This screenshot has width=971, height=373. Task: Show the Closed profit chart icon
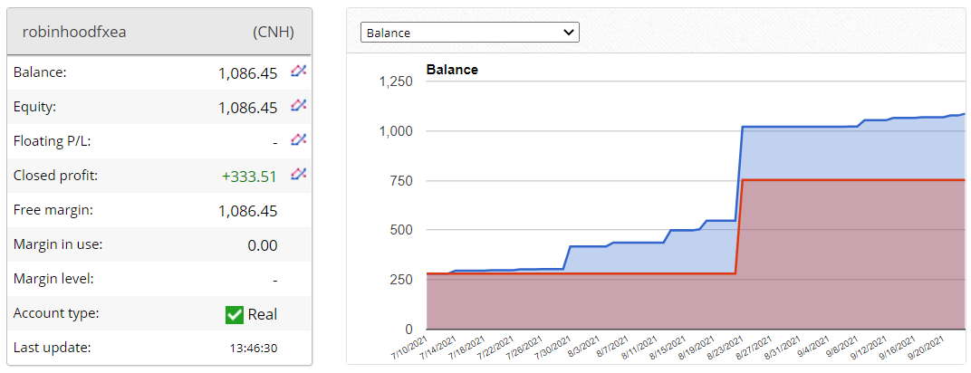(298, 175)
